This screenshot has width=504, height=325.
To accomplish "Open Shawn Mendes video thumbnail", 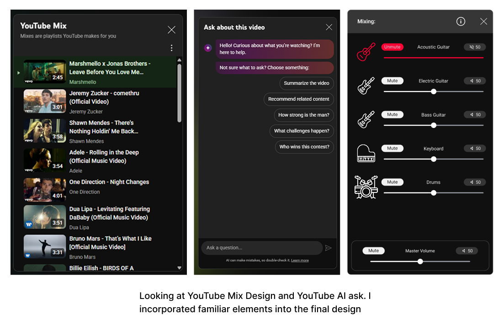I will click(x=45, y=131).
